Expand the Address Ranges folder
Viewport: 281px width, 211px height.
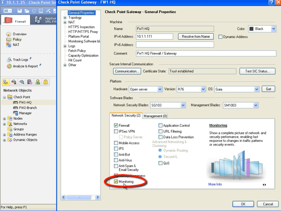(4, 135)
